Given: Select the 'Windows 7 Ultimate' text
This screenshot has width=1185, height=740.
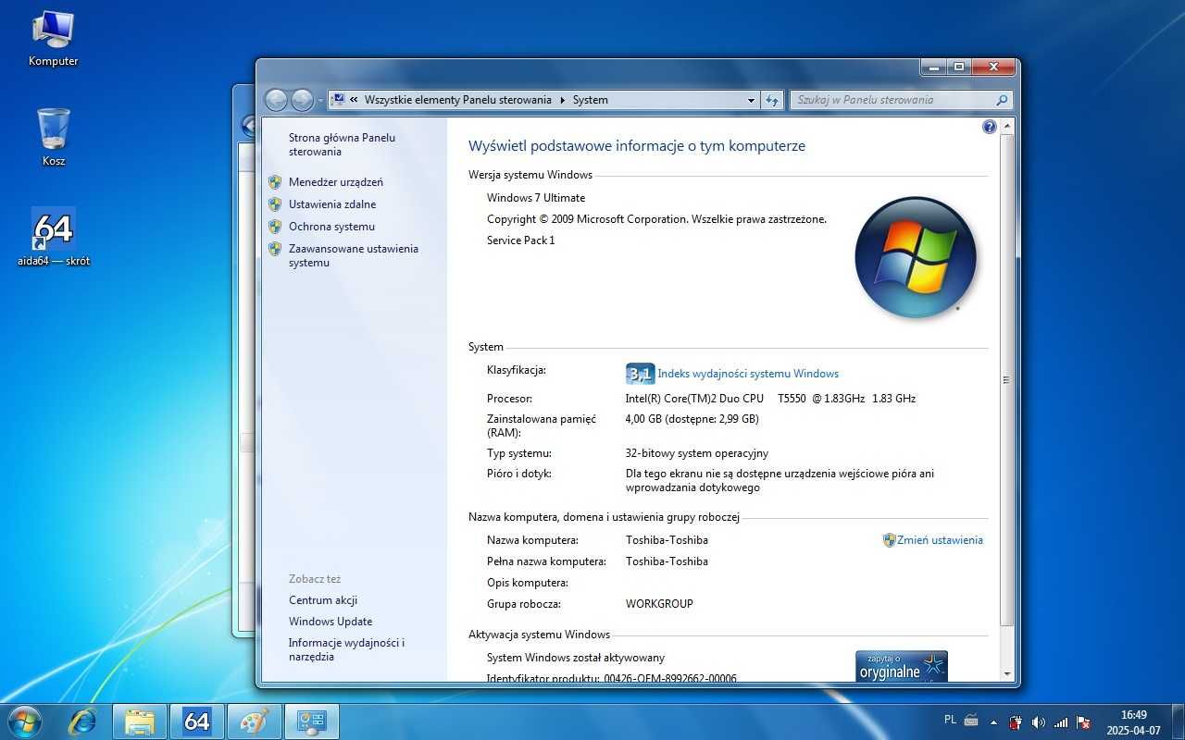Looking at the screenshot, I should tap(536, 198).
